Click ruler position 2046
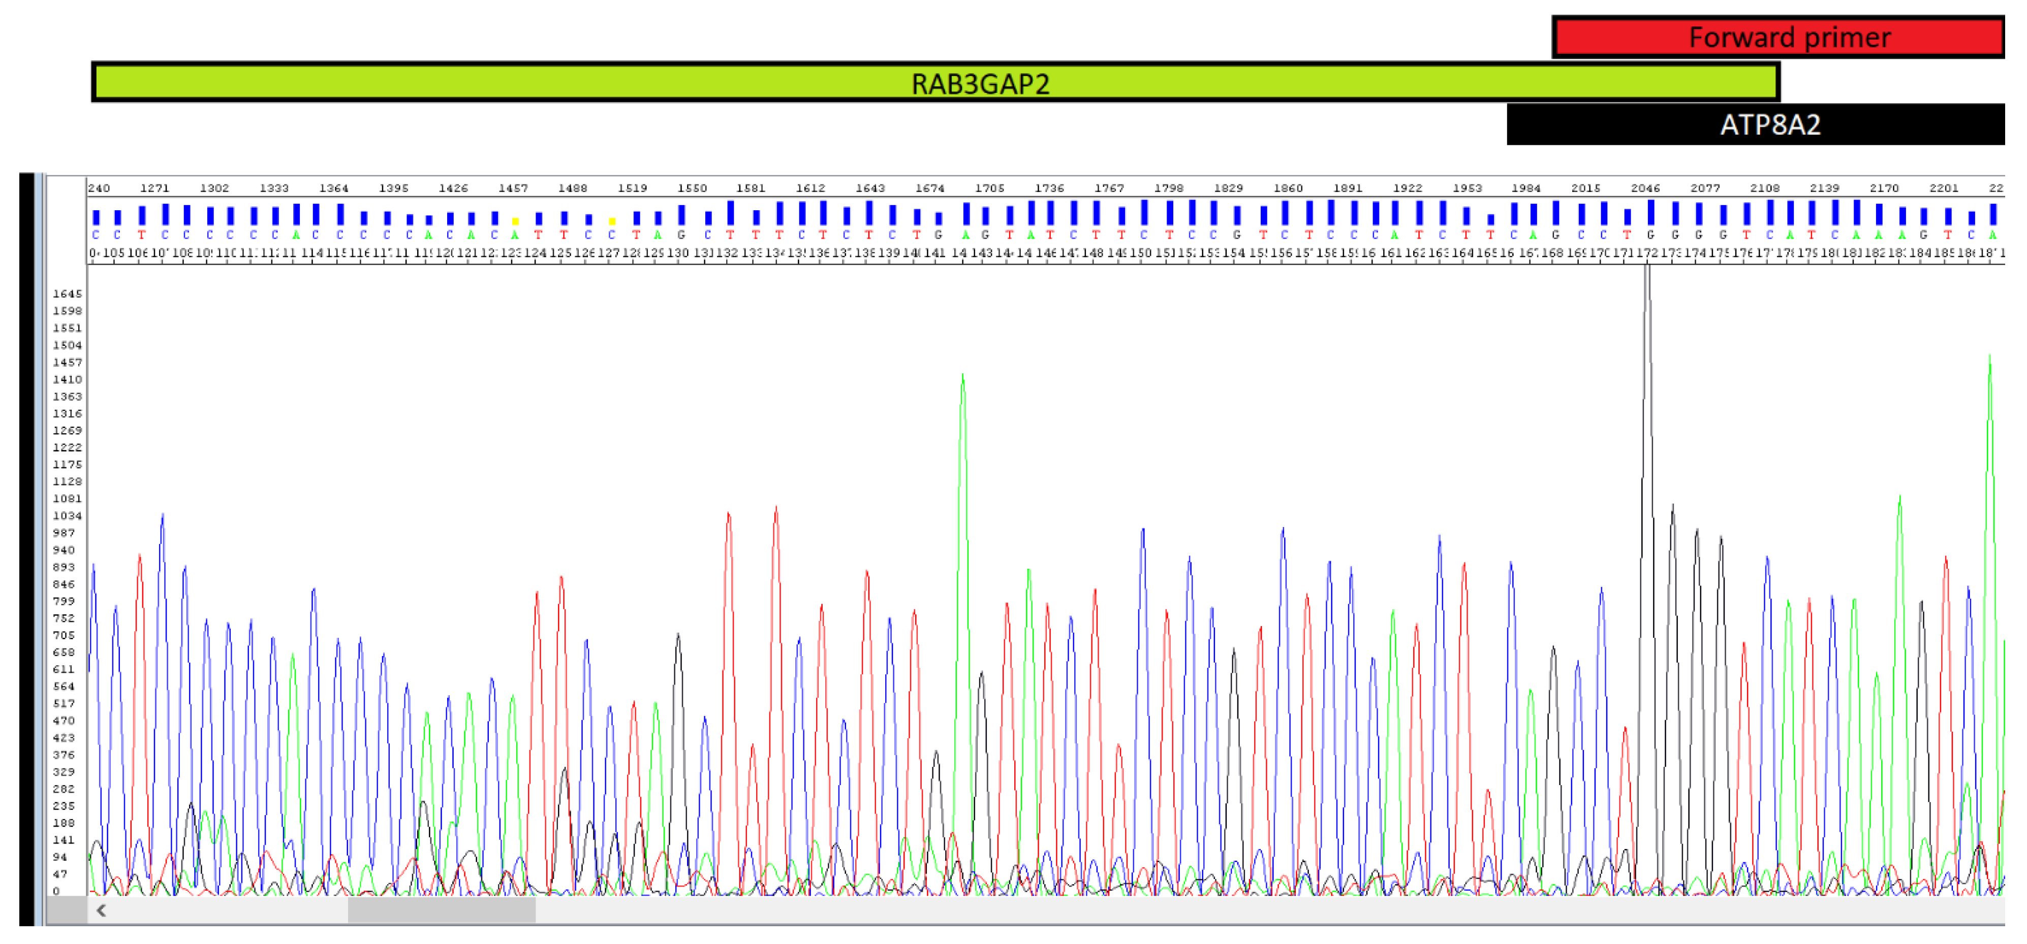Image resolution: width=2027 pixels, height=944 pixels. pyautogui.click(x=1645, y=188)
